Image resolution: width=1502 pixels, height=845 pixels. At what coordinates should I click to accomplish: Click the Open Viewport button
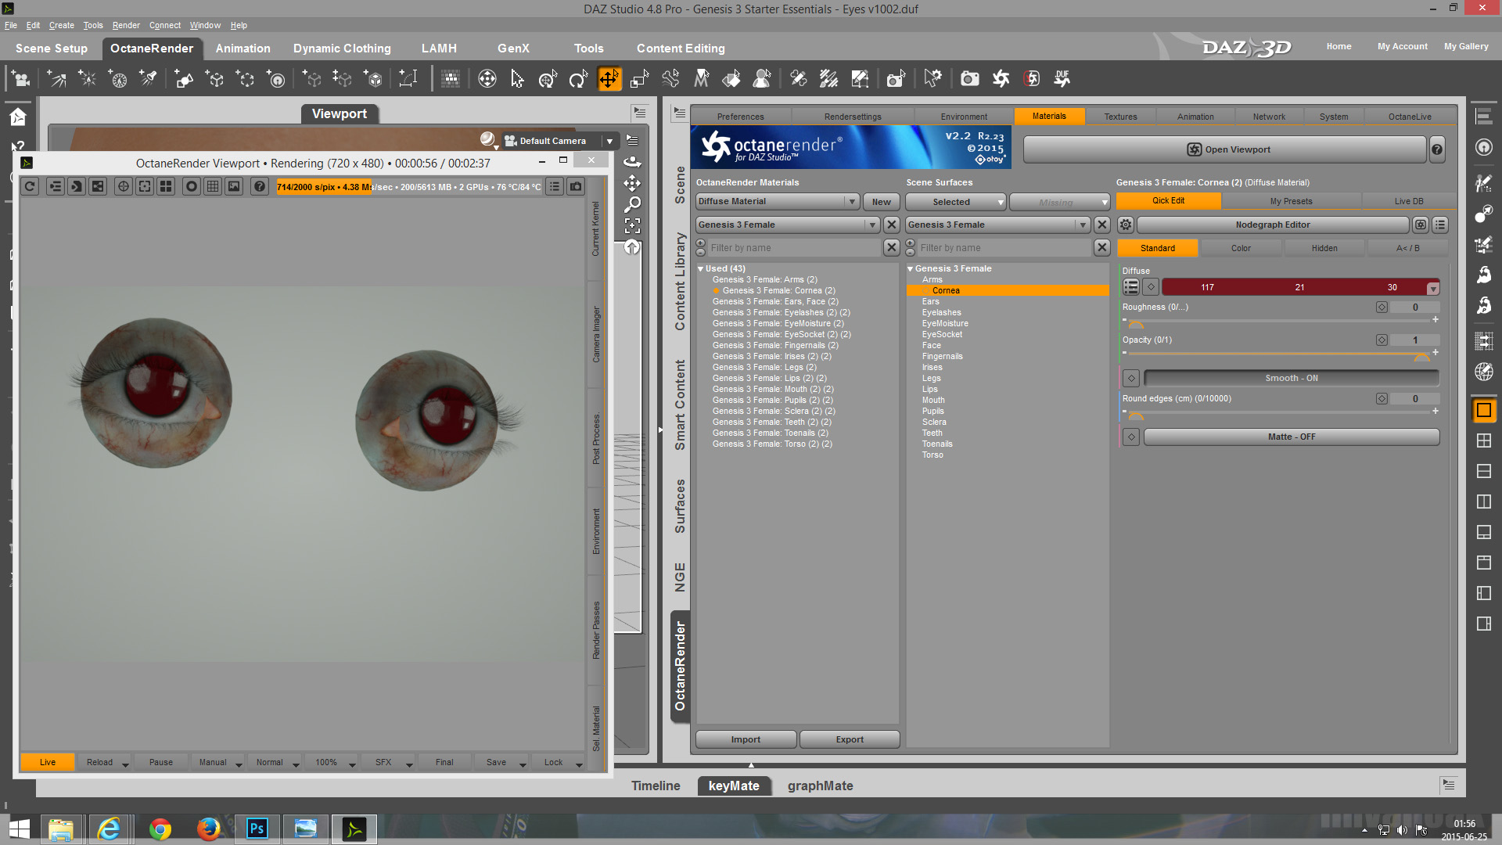(x=1228, y=149)
